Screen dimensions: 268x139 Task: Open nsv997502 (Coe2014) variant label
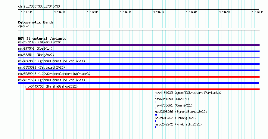point(35,48)
